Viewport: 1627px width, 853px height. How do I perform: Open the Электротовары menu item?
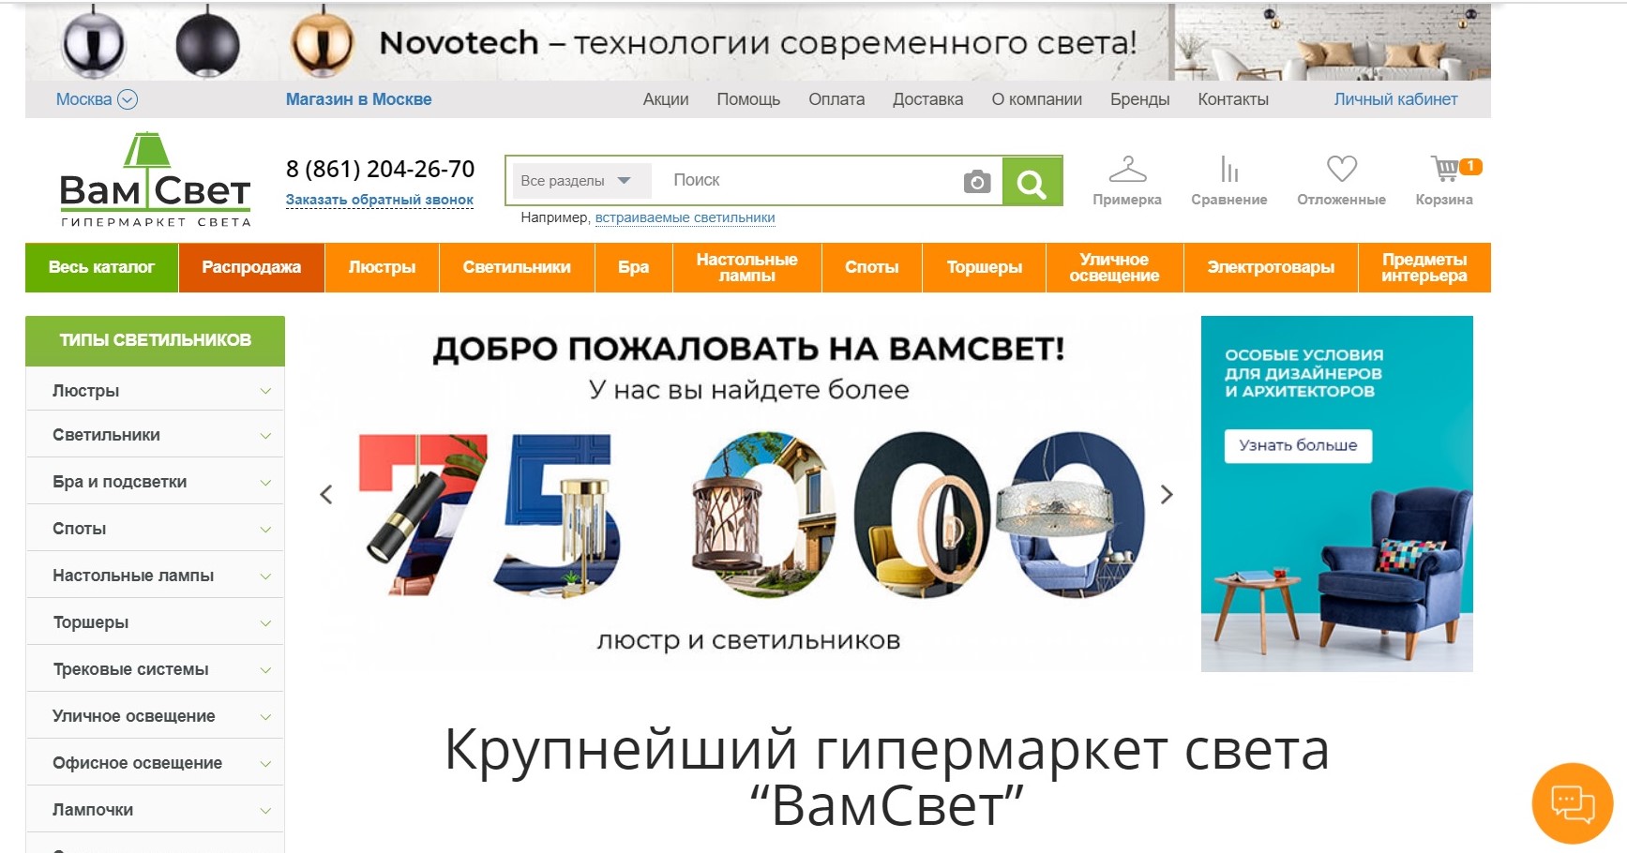pyautogui.click(x=1271, y=267)
